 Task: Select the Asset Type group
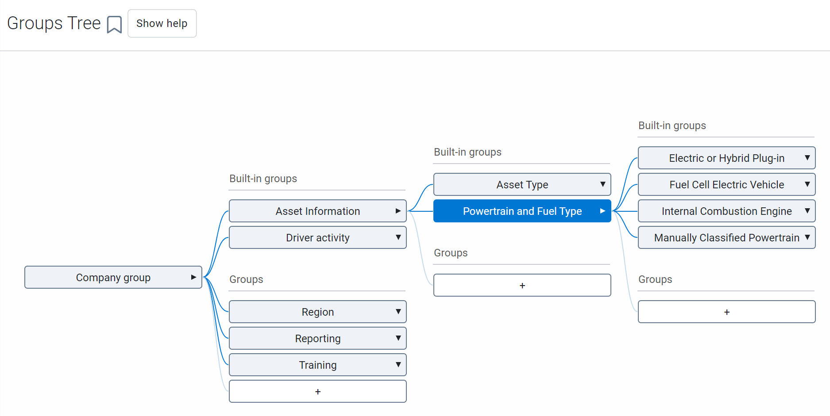(522, 184)
